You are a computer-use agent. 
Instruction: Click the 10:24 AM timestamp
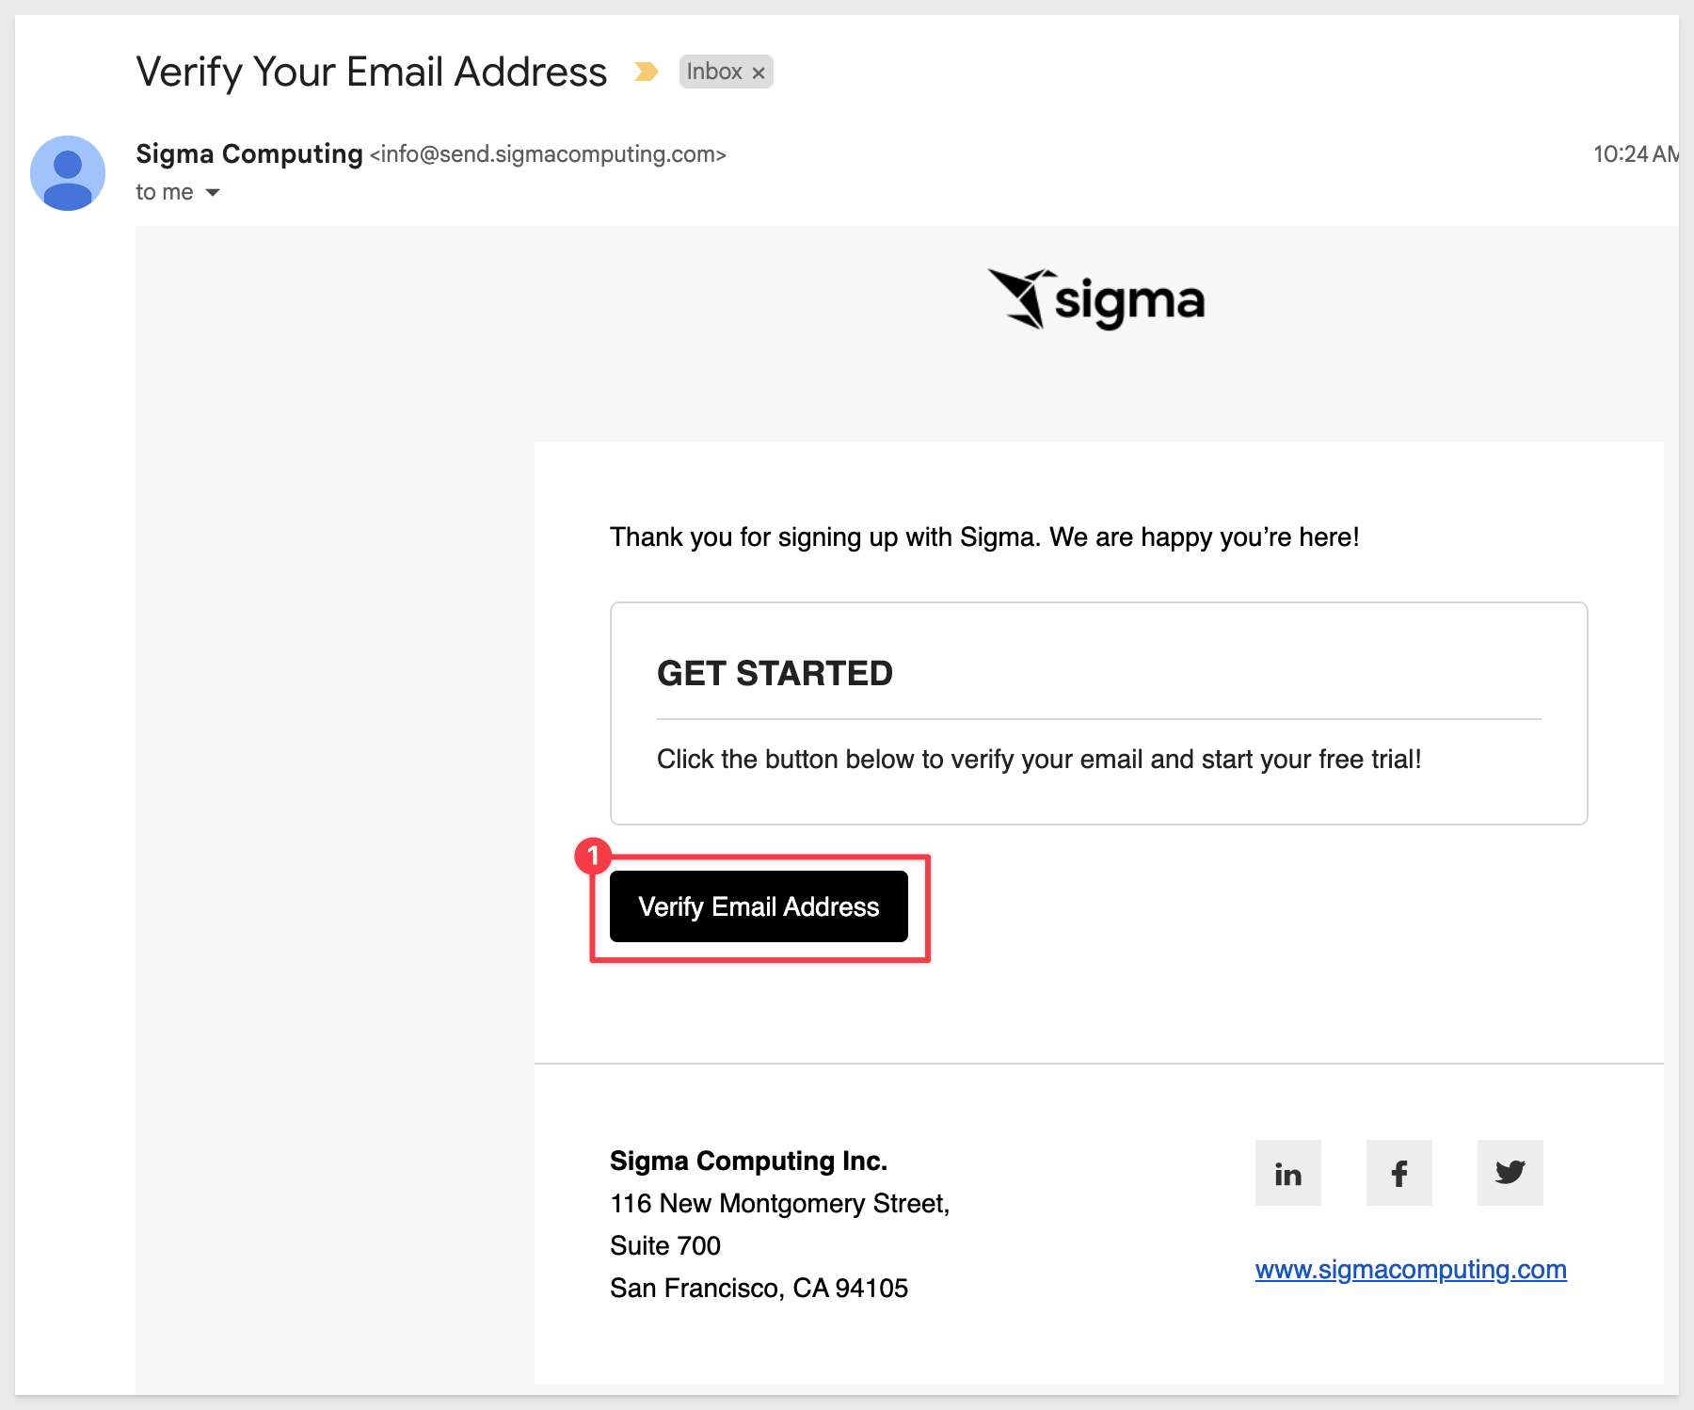click(x=1636, y=154)
